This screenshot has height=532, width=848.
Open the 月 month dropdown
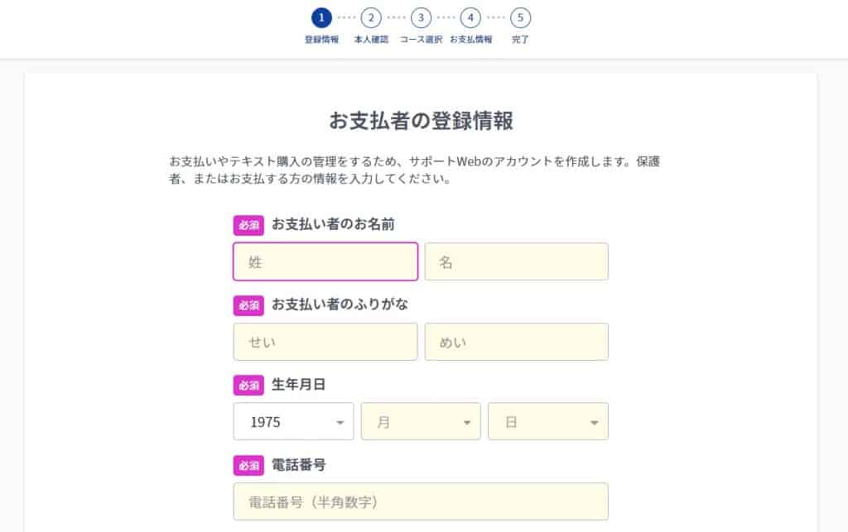click(421, 422)
